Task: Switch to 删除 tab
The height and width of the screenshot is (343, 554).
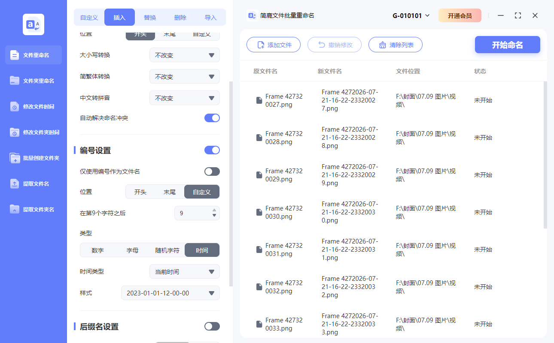Action: tap(180, 18)
